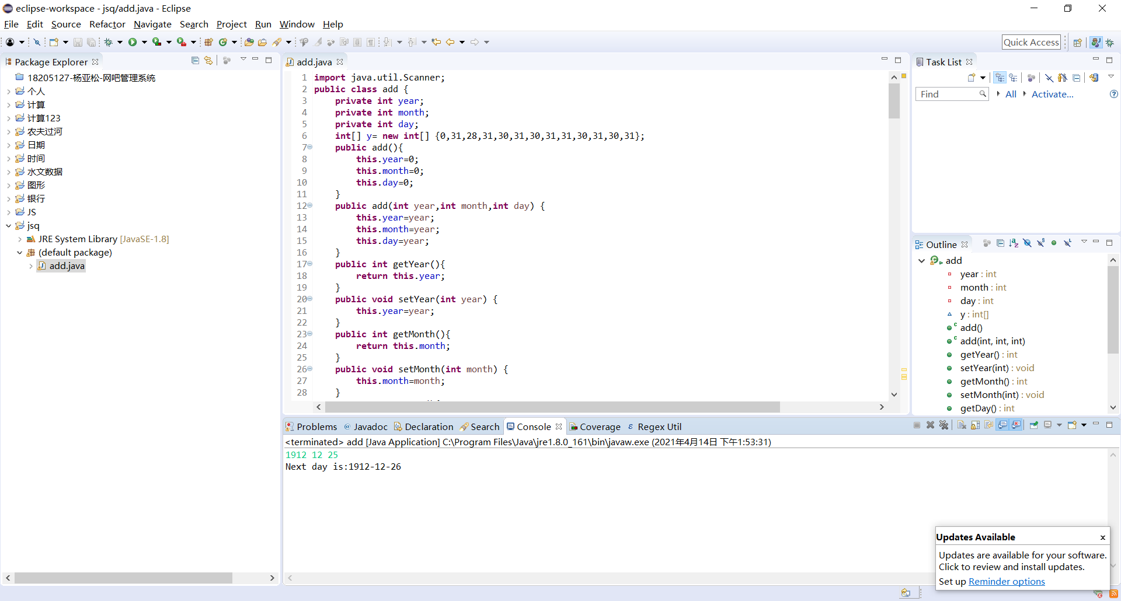Screen dimensions: 1121x601
Task: Click the New Java Package toolbar icon
Action: pos(208,42)
